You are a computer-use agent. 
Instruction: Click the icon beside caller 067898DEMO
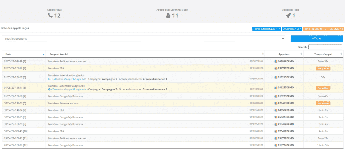coord(276,61)
